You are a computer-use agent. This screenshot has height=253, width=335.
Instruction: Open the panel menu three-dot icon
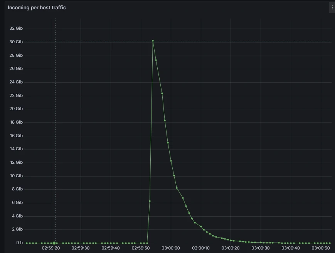coord(332,7)
